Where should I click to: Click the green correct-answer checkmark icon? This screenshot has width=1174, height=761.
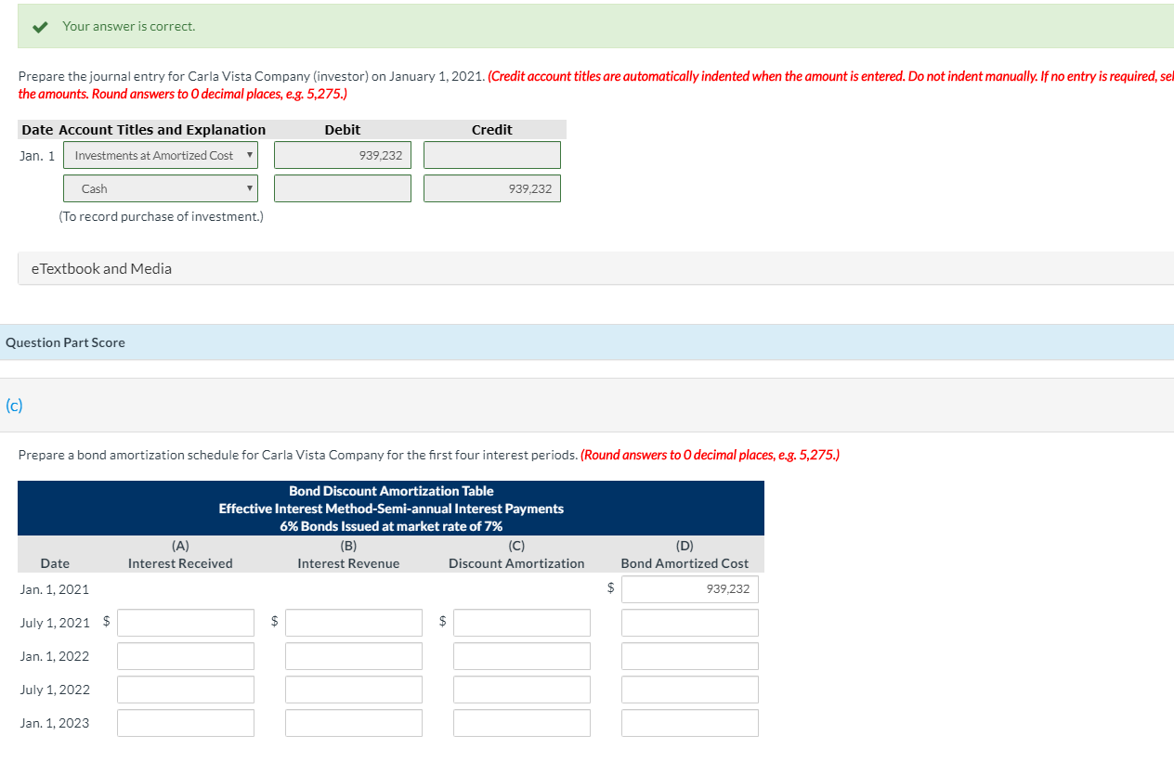point(38,26)
